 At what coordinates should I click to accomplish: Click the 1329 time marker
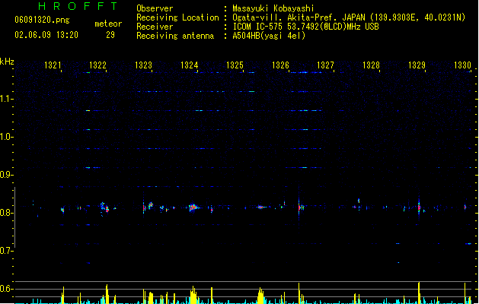(x=417, y=65)
